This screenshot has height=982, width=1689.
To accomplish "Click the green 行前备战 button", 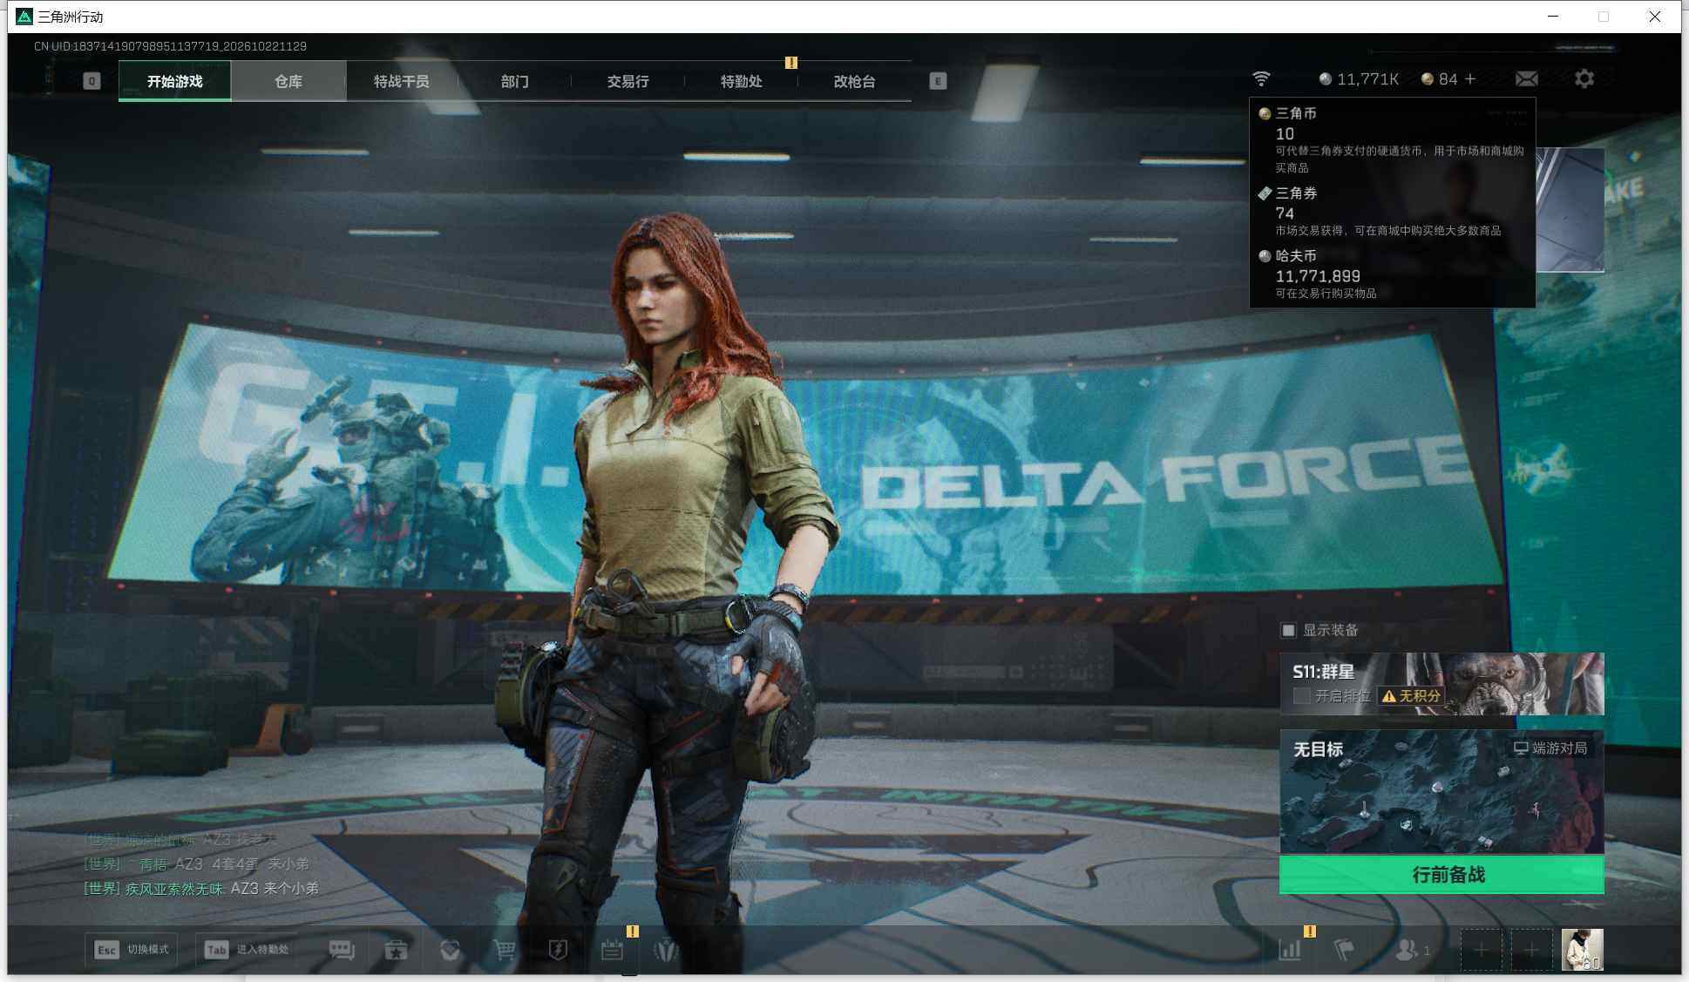I will (x=1441, y=875).
